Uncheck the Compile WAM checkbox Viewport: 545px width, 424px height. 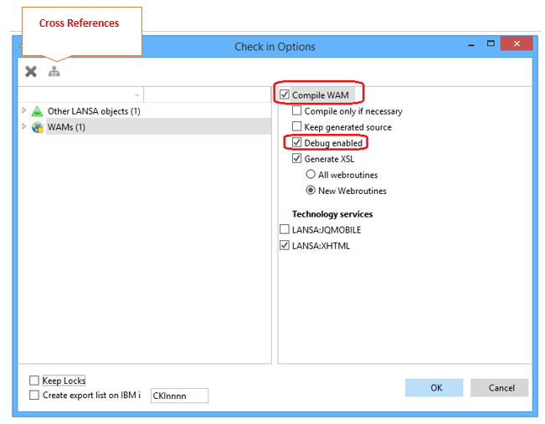click(285, 95)
